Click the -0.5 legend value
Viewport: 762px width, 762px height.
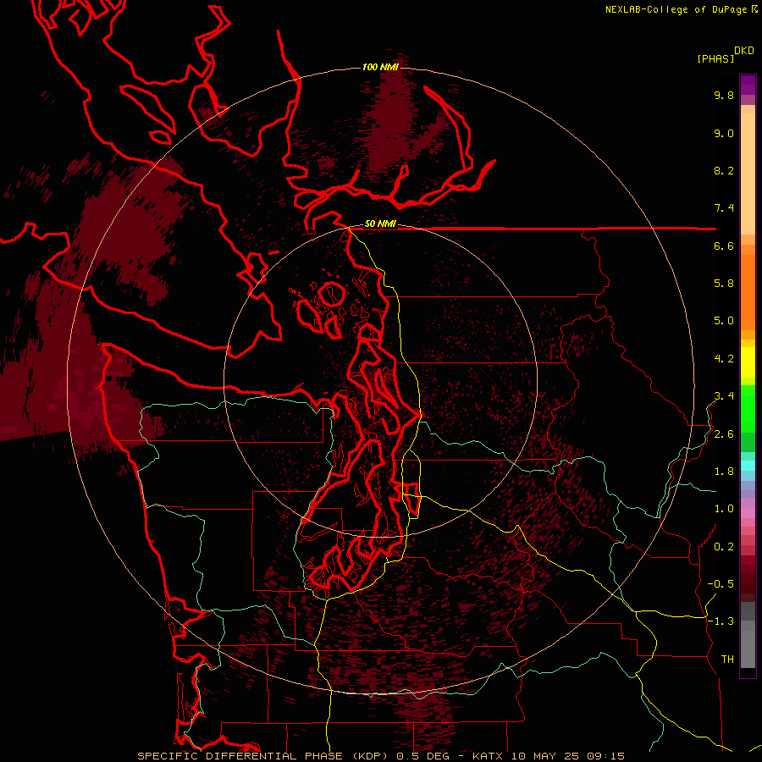pos(721,584)
